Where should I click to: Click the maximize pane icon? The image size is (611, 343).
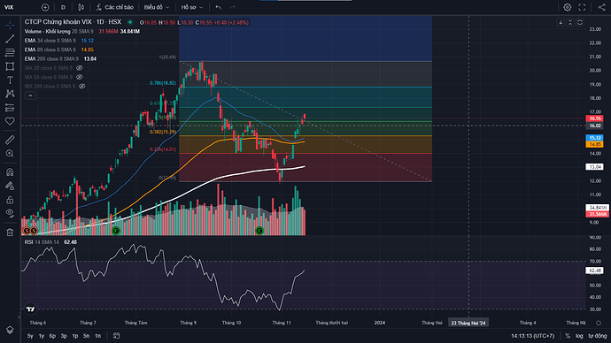[580, 23]
